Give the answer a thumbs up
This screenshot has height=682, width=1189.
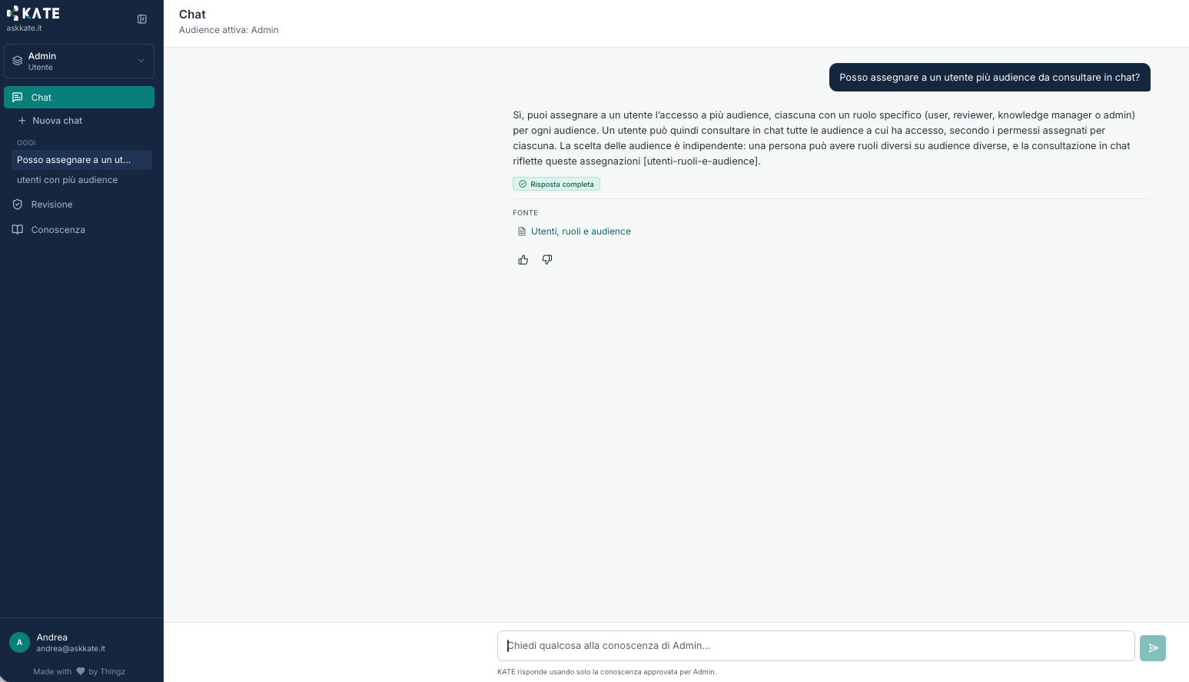(523, 260)
